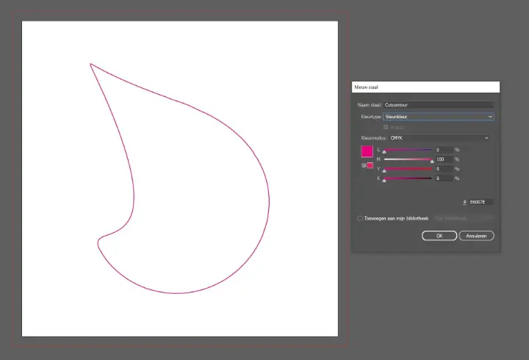Cancel the dialog with Annuleren

click(x=476, y=236)
